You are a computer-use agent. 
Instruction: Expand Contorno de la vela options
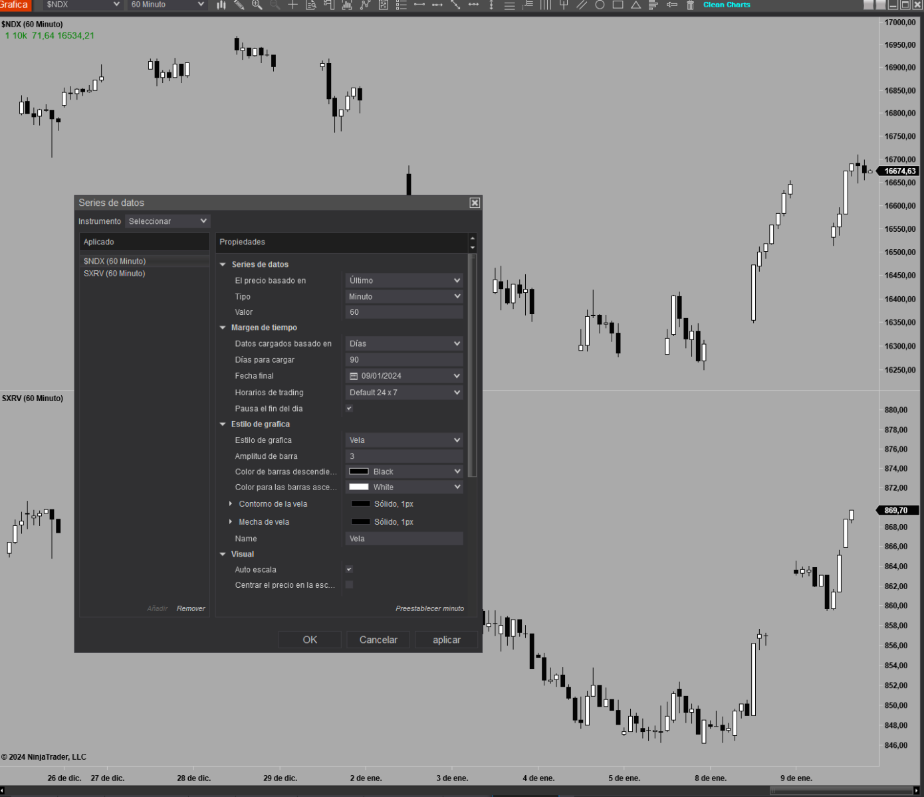click(x=231, y=503)
